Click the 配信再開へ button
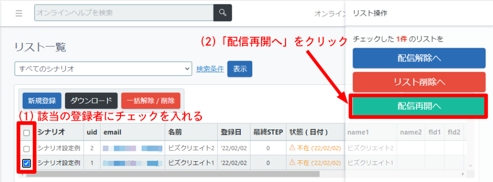The height and width of the screenshot is (182, 493). (419, 106)
